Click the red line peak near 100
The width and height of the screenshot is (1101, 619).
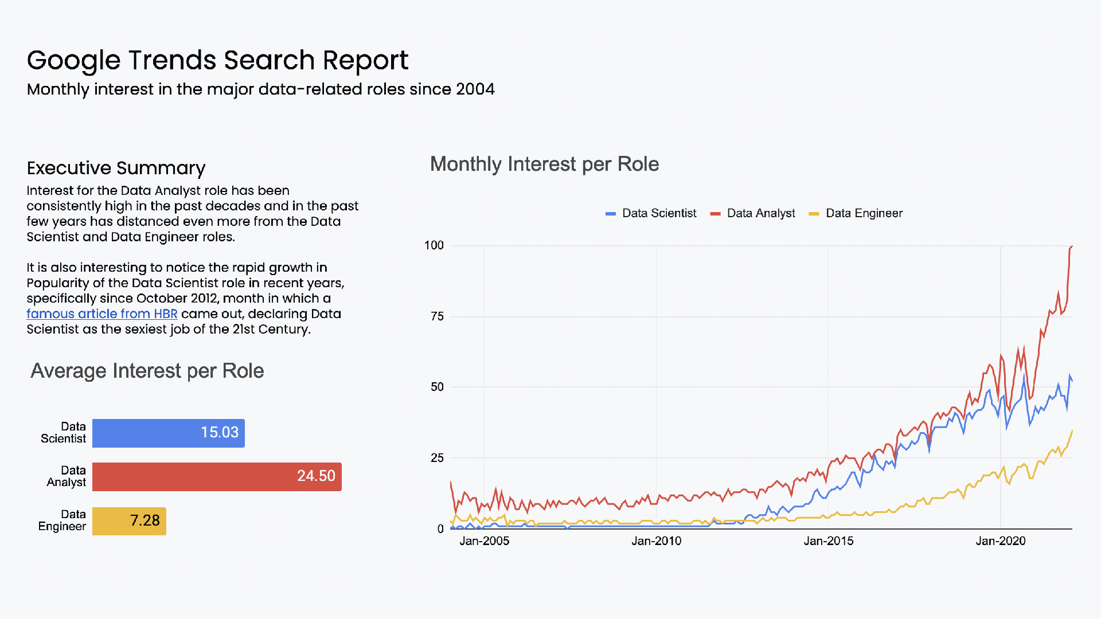1071,247
